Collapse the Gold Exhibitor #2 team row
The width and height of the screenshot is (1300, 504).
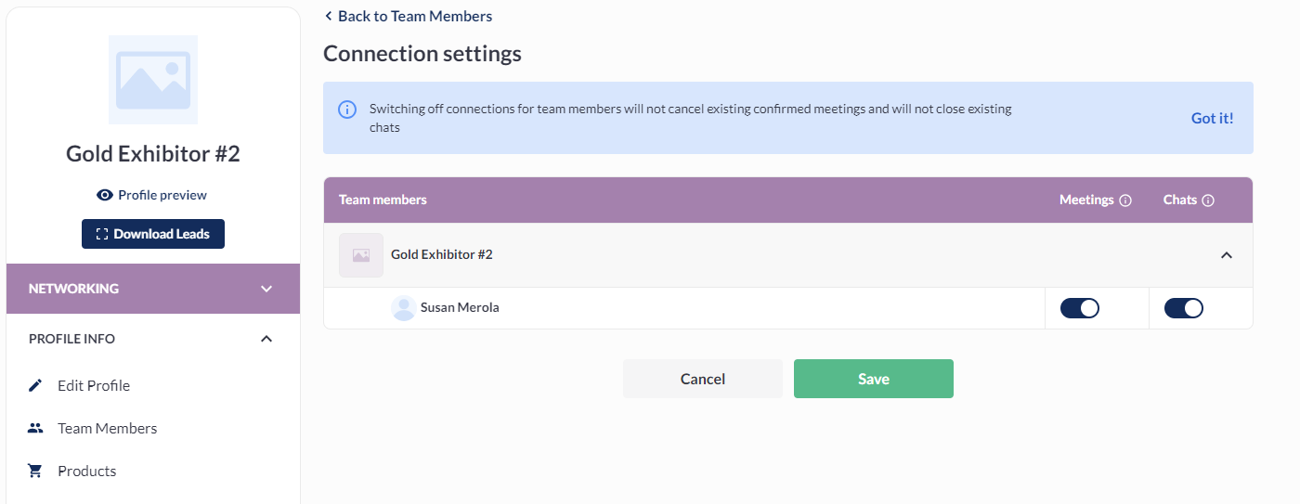tap(1226, 255)
